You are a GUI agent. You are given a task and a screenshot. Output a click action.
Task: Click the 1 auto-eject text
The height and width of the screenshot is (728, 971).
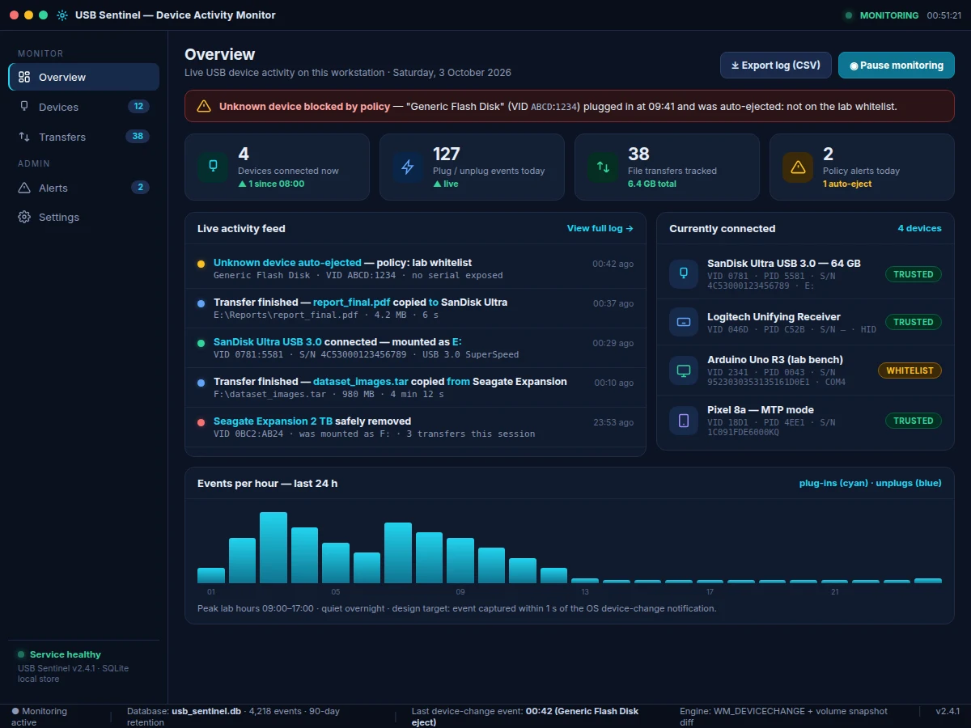click(846, 184)
